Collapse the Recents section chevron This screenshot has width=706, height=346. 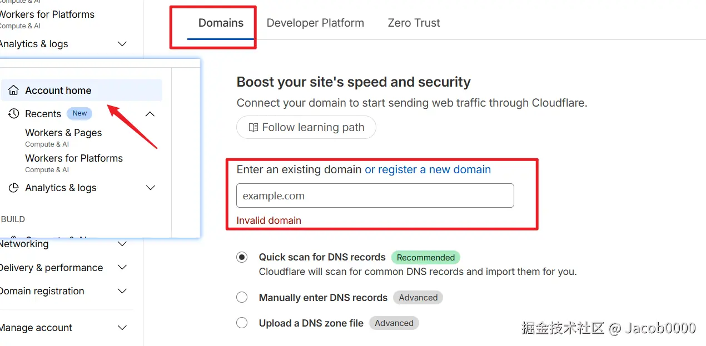(x=150, y=113)
